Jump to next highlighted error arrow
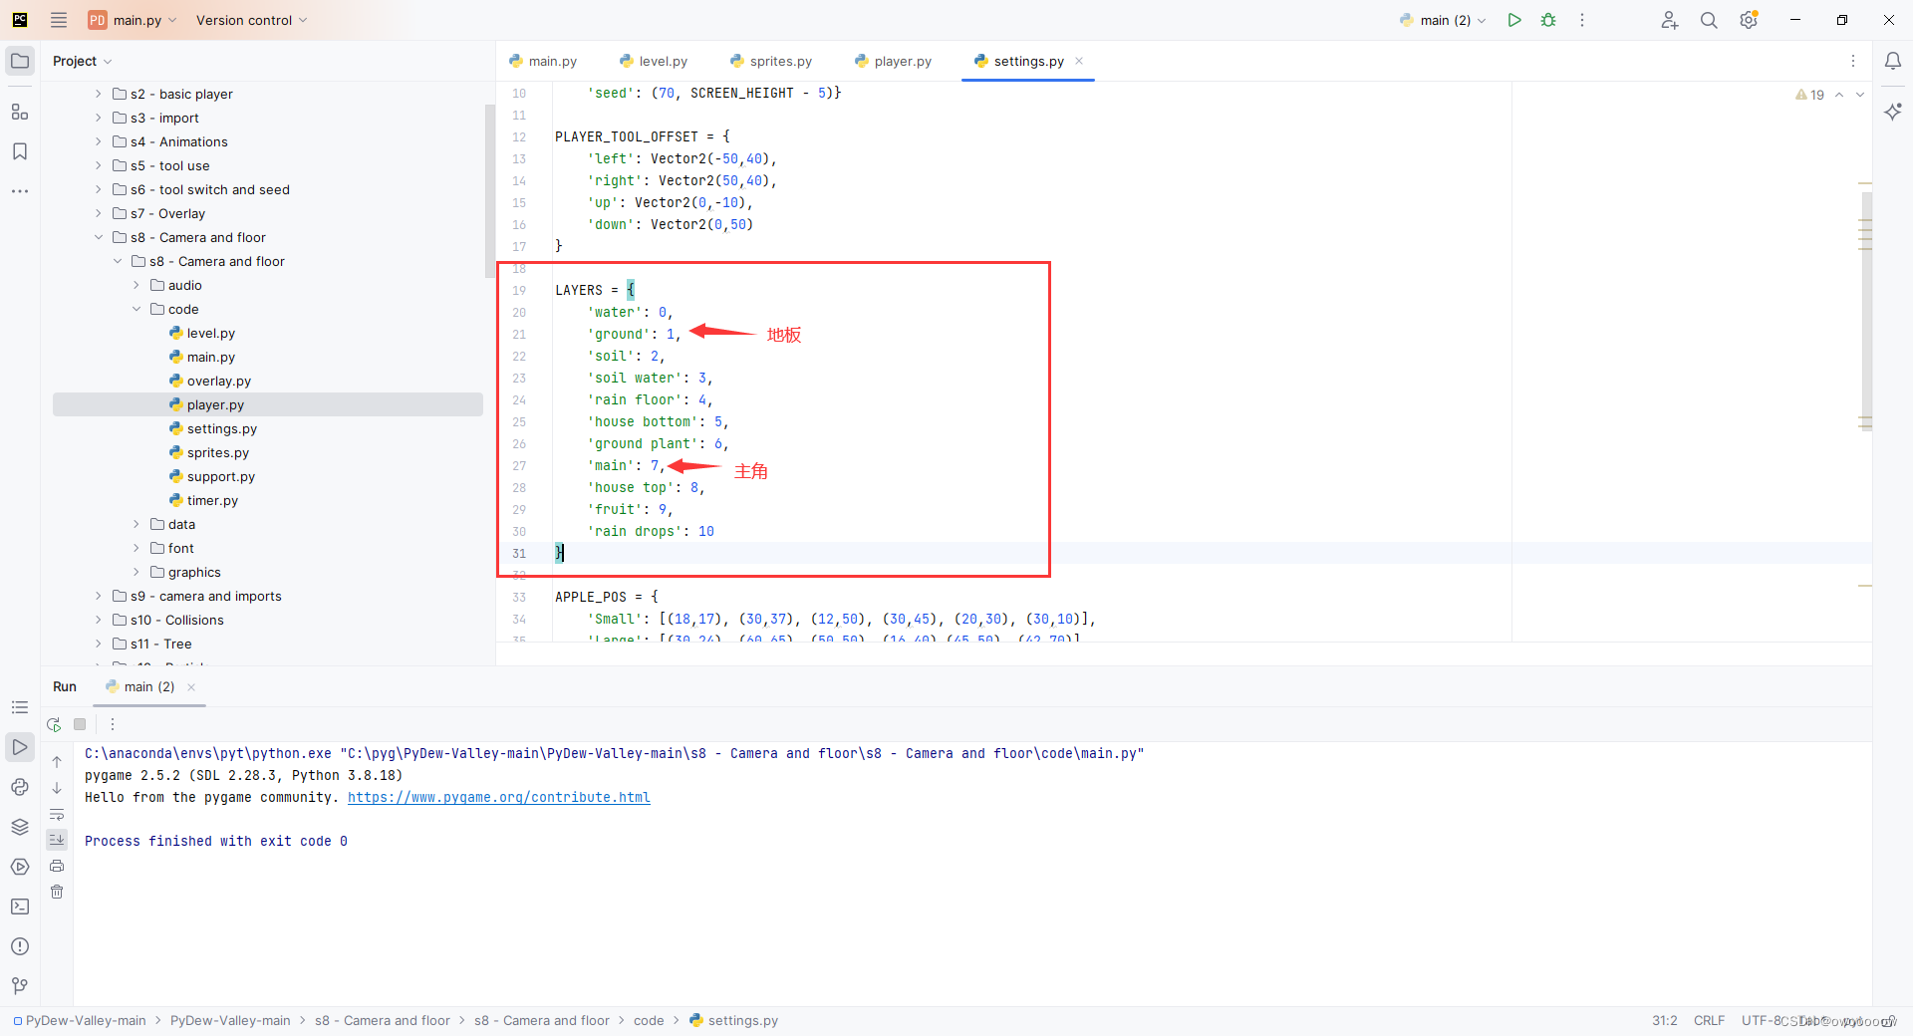 (1860, 95)
